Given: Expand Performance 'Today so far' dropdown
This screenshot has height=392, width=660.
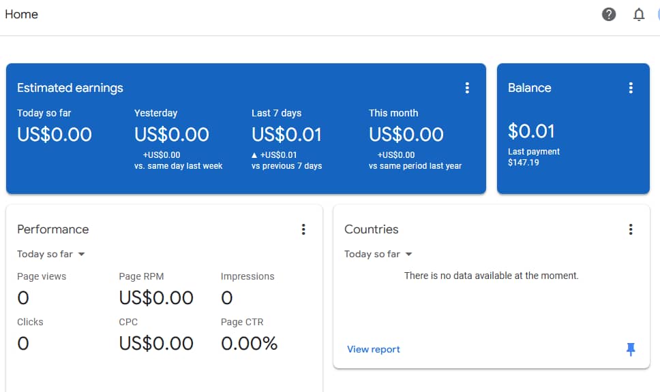Looking at the screenshot, I should point(51,254).
